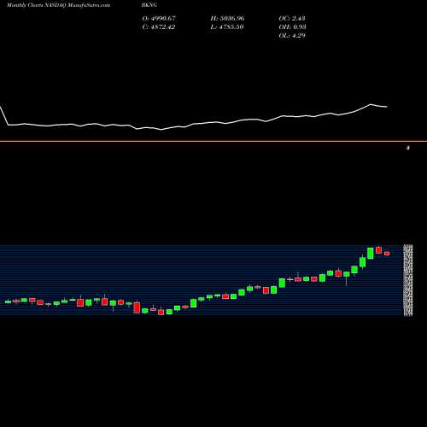The width and height of the screenshot is (427, 427).
Task: Click the price axis labels beside candlestick chart
Action: click(x=408, y=280)
